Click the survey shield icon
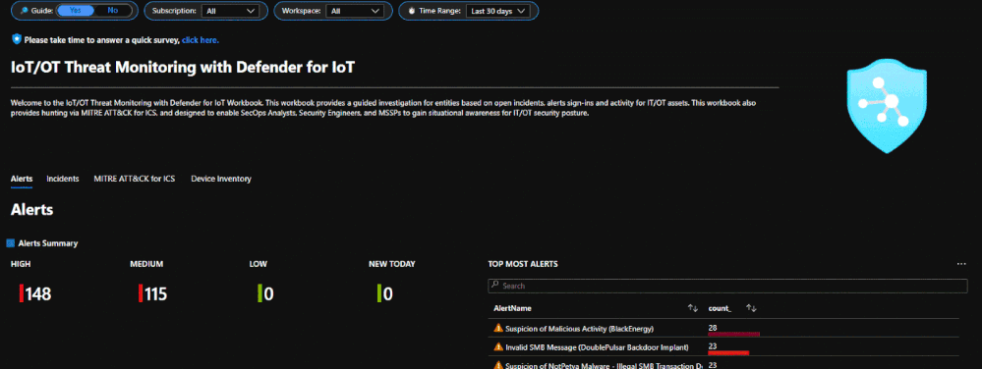The image size is (982, 369). (x=17, y=39)
